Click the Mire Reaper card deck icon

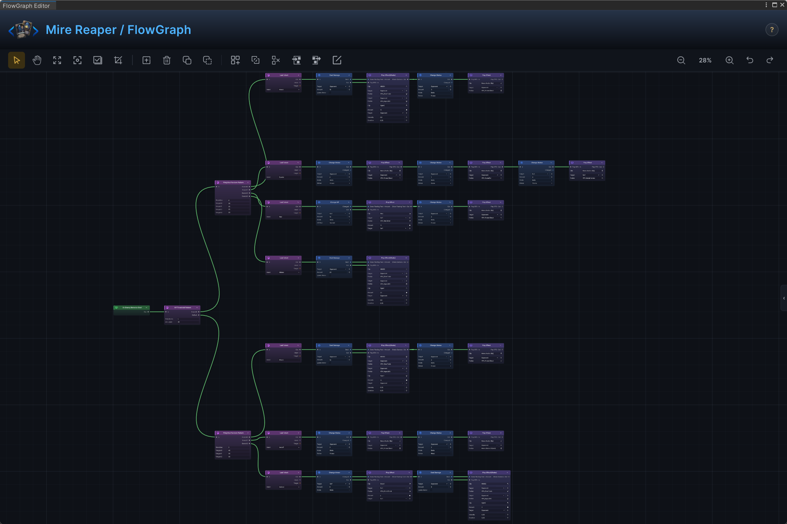click(23, 29)
